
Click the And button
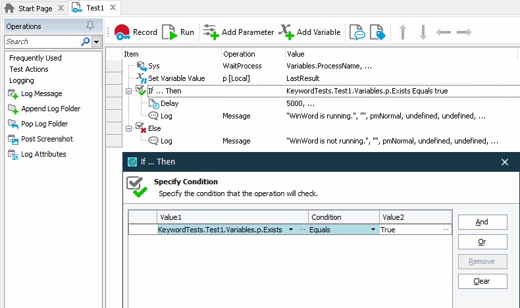[x=482, y=222]
